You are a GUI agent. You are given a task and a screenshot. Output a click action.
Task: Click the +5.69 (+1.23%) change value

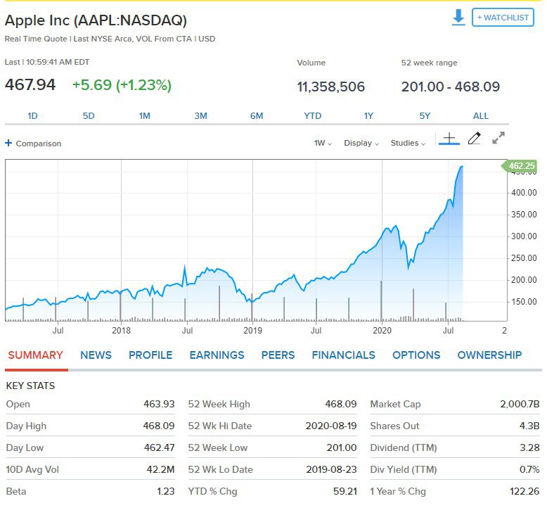[x=122, y=85]
